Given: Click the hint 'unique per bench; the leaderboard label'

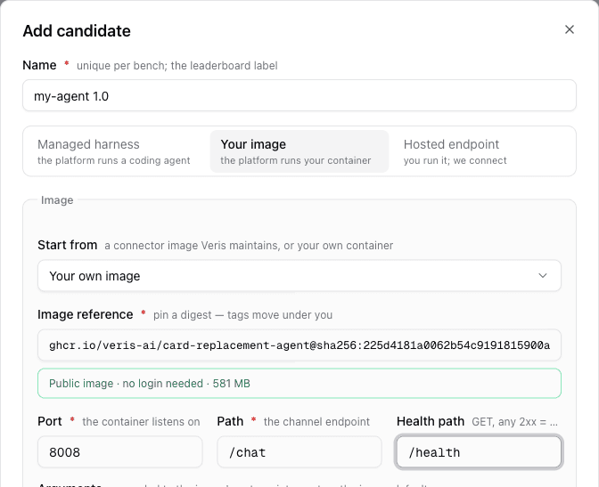Looking at the screenshot, I should click(176, 66).
